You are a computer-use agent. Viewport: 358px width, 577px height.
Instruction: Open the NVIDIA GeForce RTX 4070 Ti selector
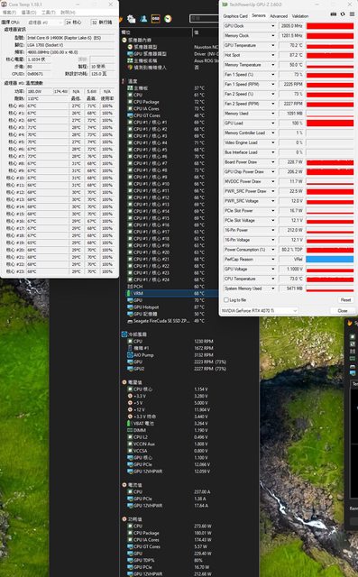point(259,311)
